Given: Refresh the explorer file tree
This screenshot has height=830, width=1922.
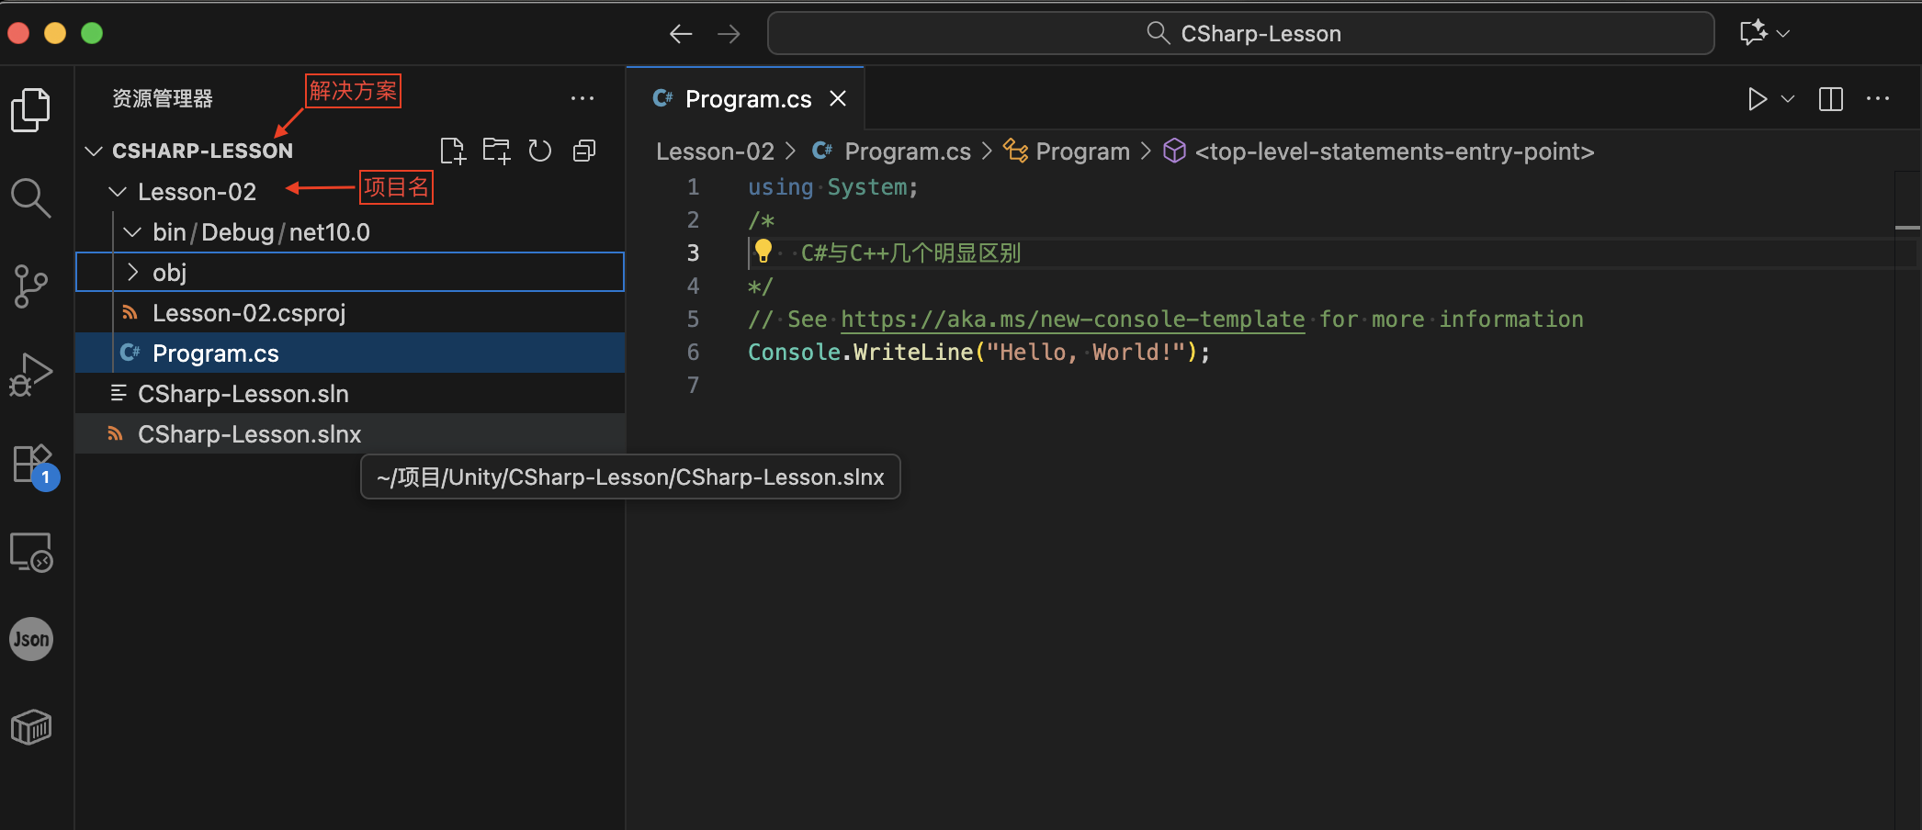Looking at the screenshot, I should coord(540,151).
